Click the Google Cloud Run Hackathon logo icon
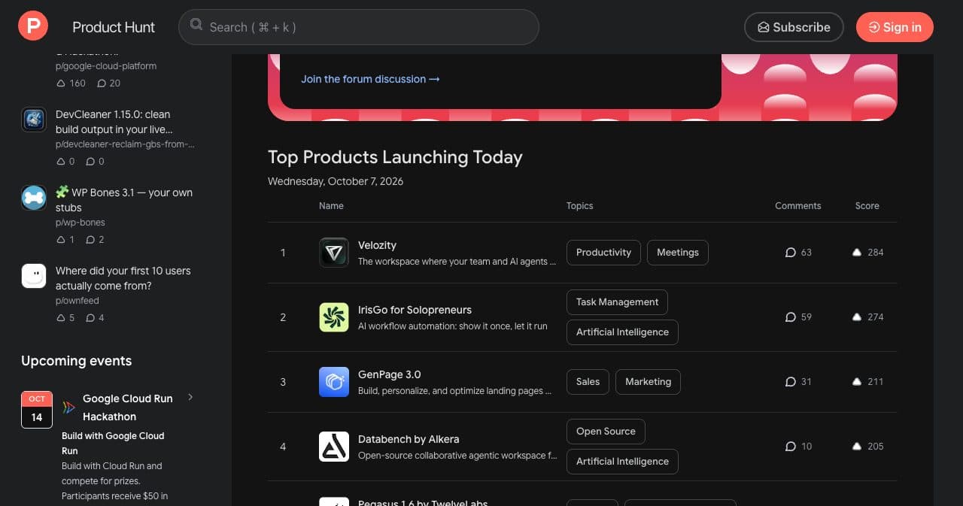This screenshot has width=963, height=506. [68, 408]
